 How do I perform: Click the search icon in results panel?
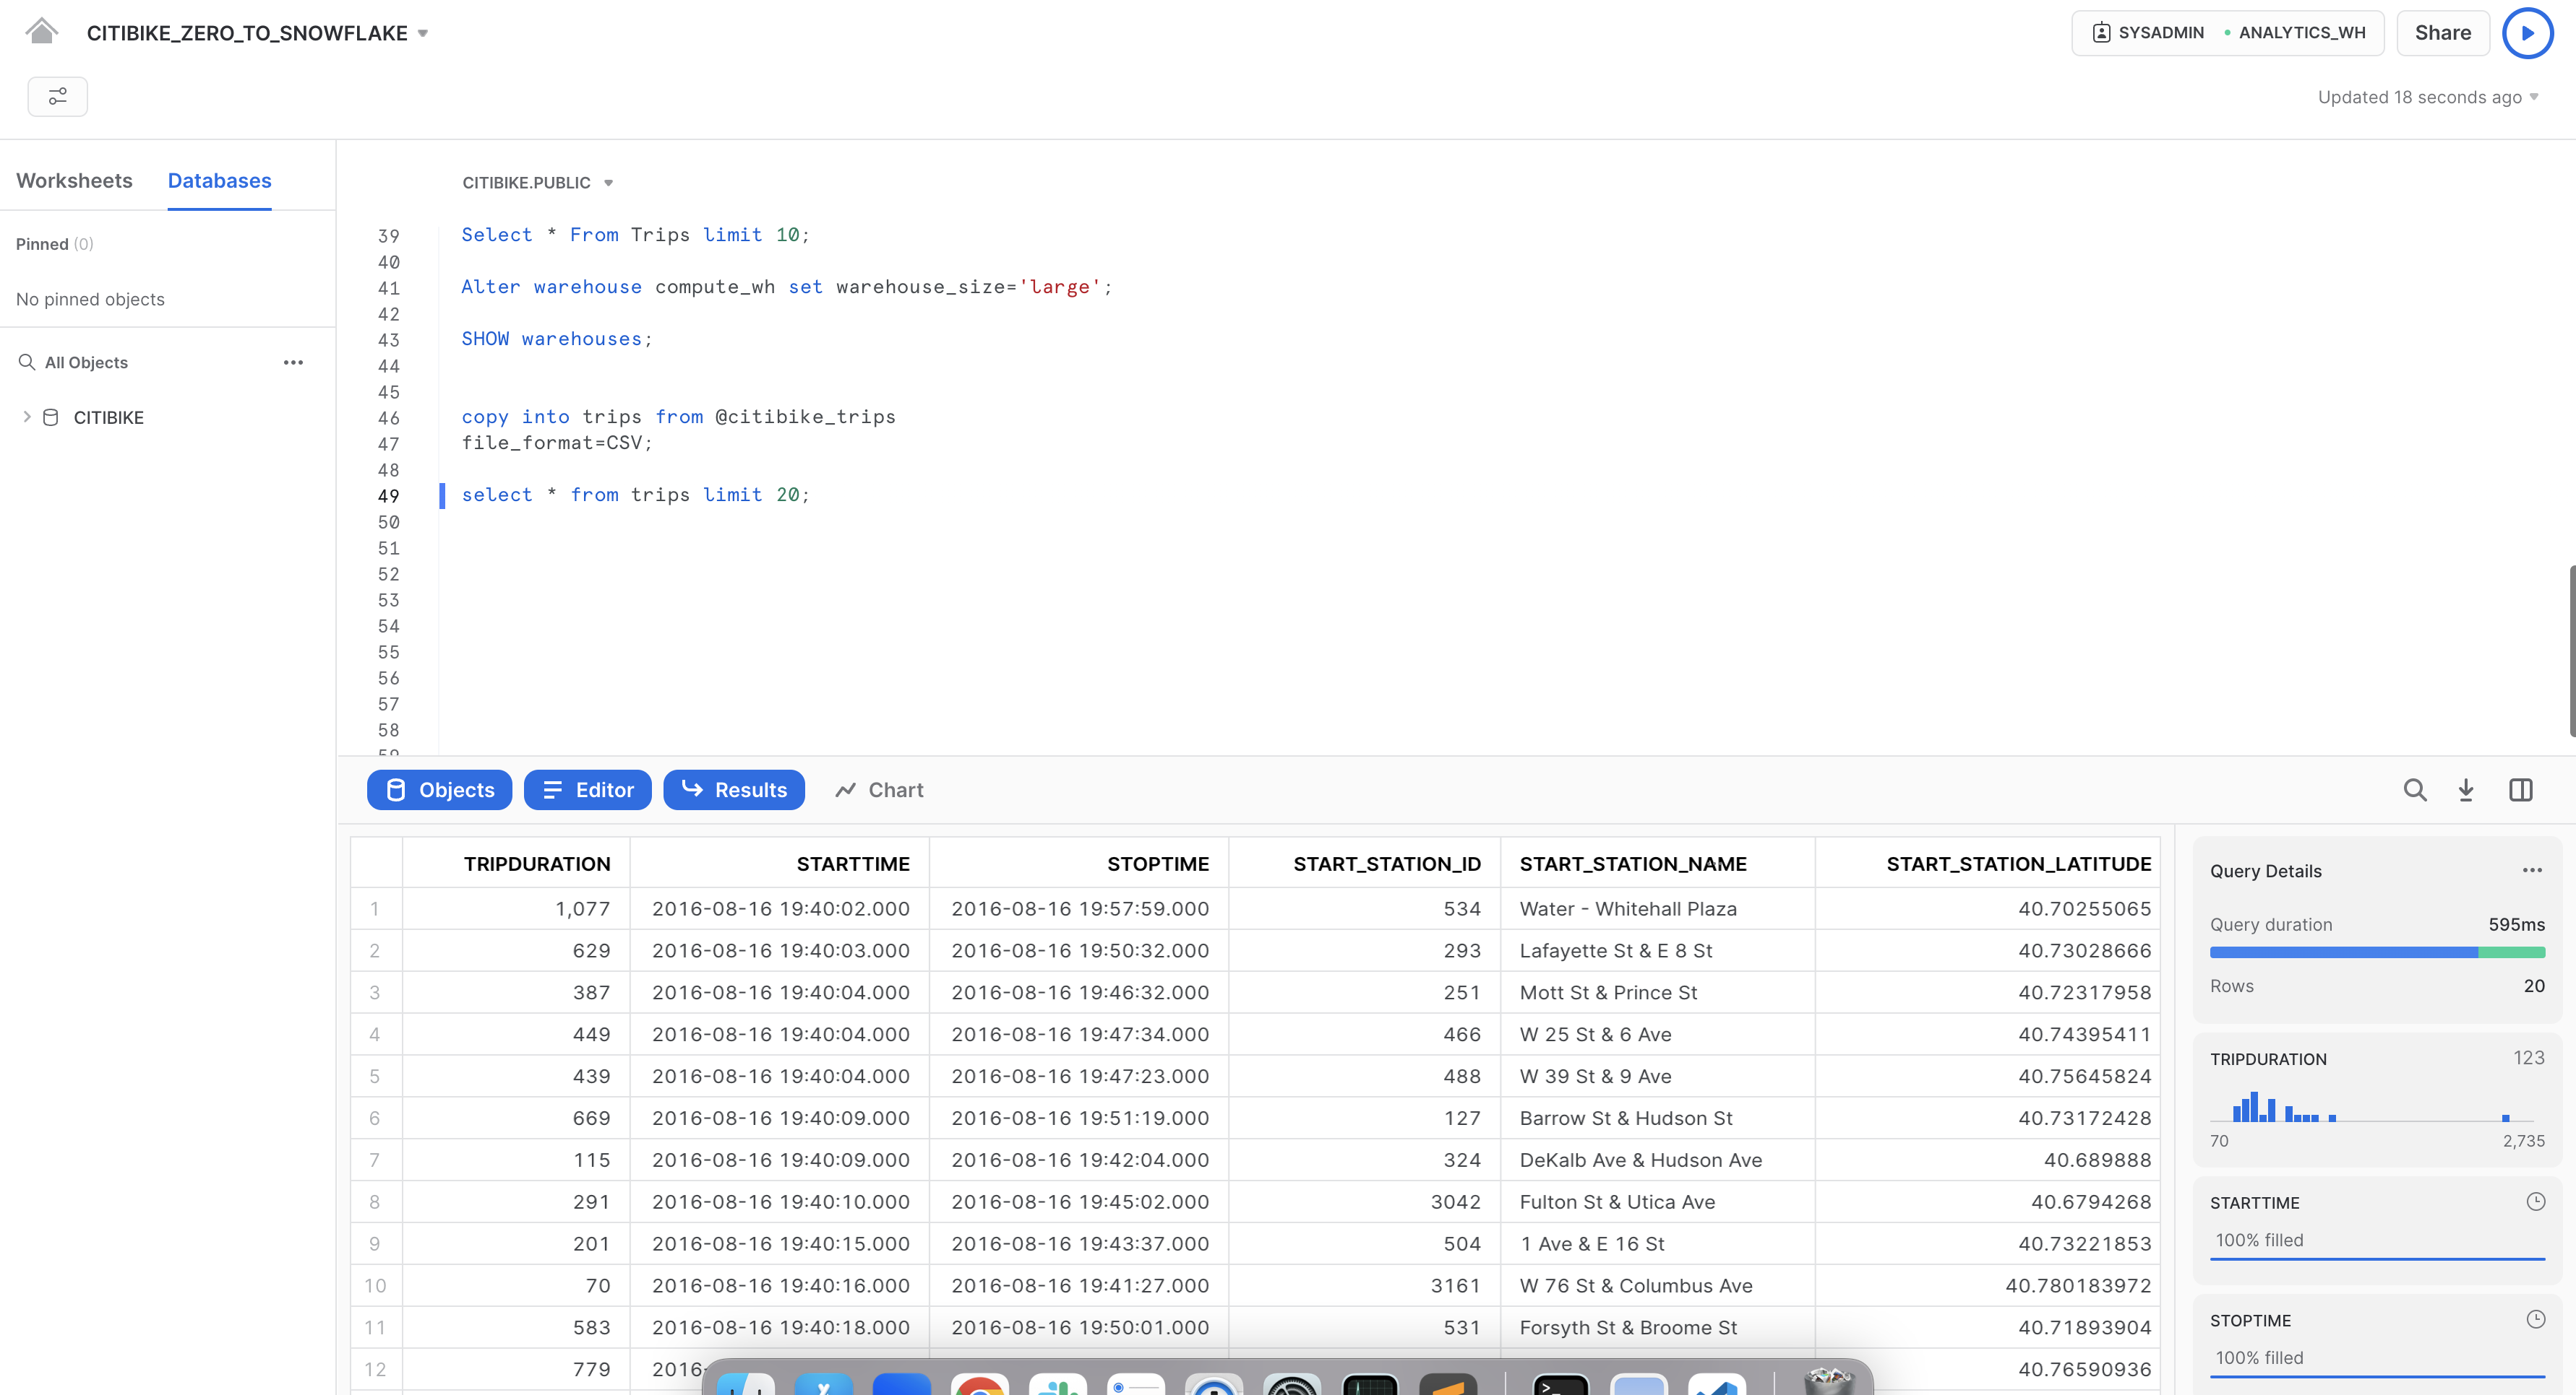point(2413,790)
